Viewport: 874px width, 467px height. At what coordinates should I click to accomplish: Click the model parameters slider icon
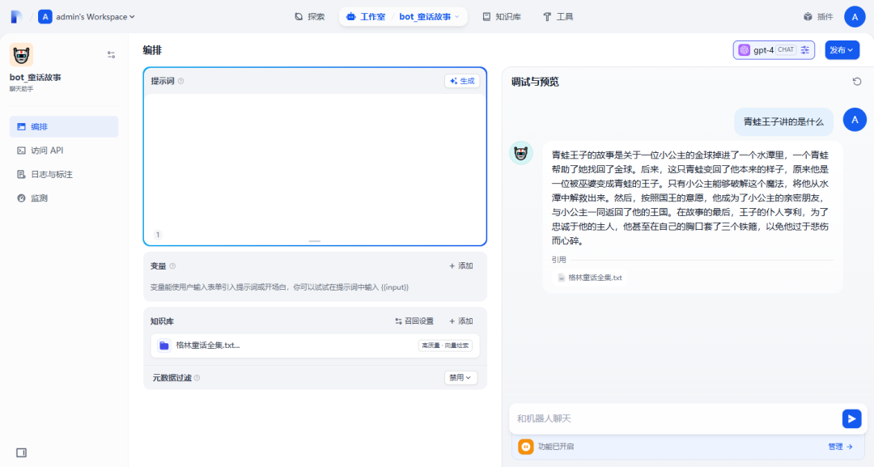805,50
